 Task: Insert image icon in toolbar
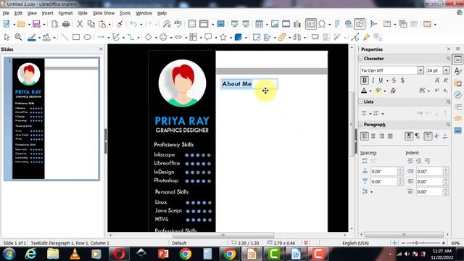(x=275, y=24)
